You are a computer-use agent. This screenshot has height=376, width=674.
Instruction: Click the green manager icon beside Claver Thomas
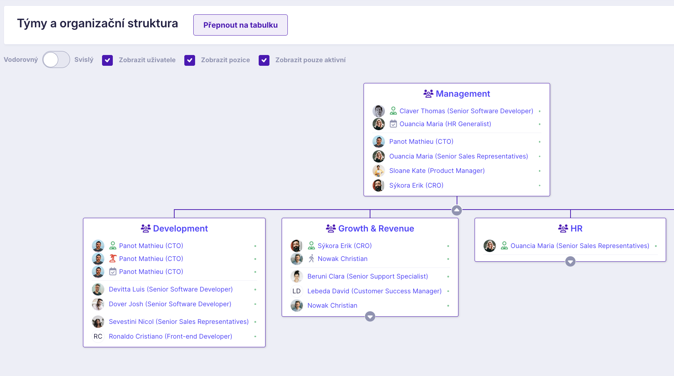click(x=393, y=111)
